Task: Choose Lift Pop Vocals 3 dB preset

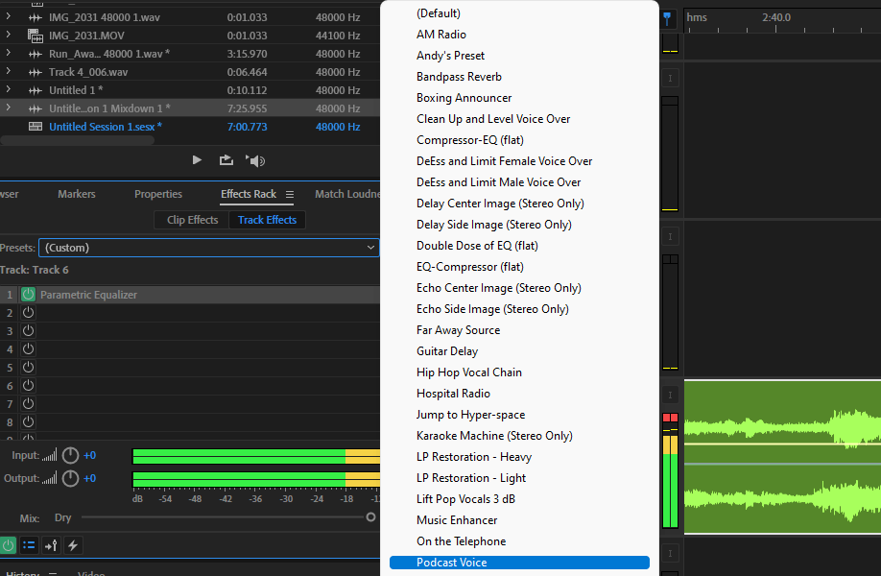Action: point(465,499)
